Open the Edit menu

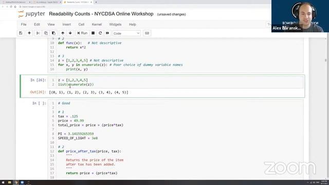[x=37, y=24]
